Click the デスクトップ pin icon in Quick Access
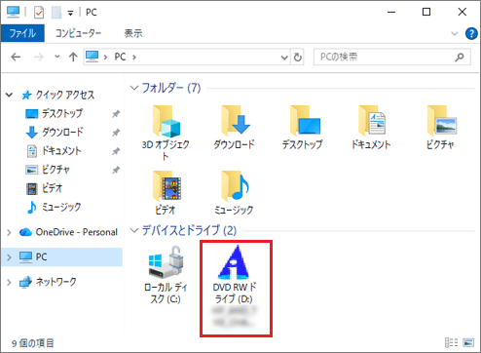Viewport: 481px width, 353px height. point(116,114)
